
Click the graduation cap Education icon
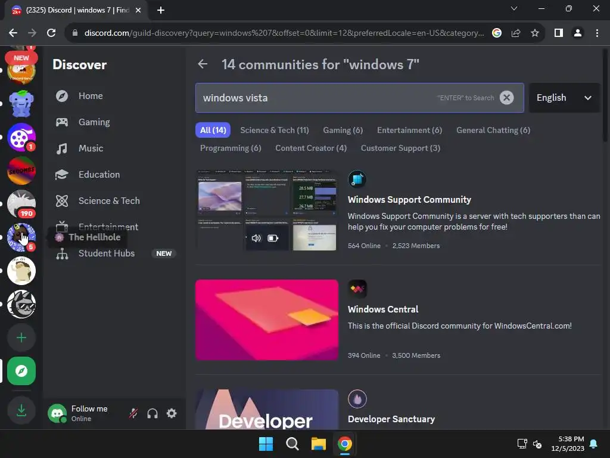coord(62,175)
